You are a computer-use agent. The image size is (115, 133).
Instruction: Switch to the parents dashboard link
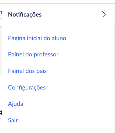[x=27, y=71]
